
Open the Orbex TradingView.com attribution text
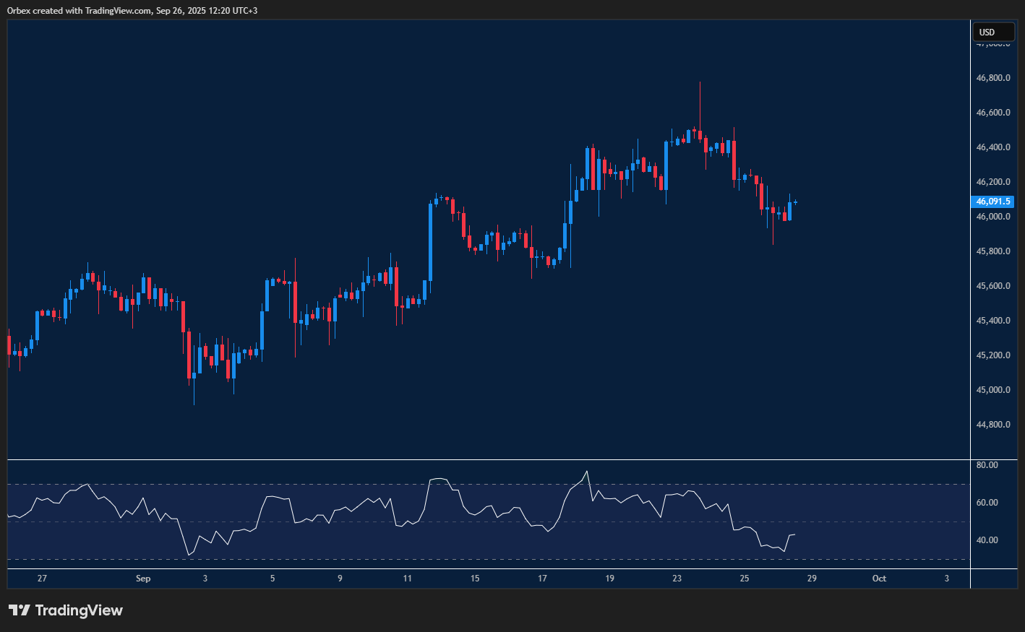(132, 10)
